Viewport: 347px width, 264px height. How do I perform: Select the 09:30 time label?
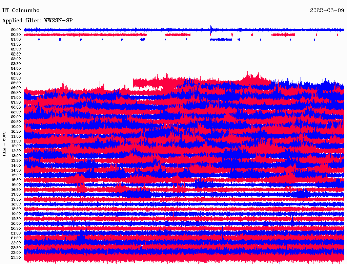click(x=16, y=122)
